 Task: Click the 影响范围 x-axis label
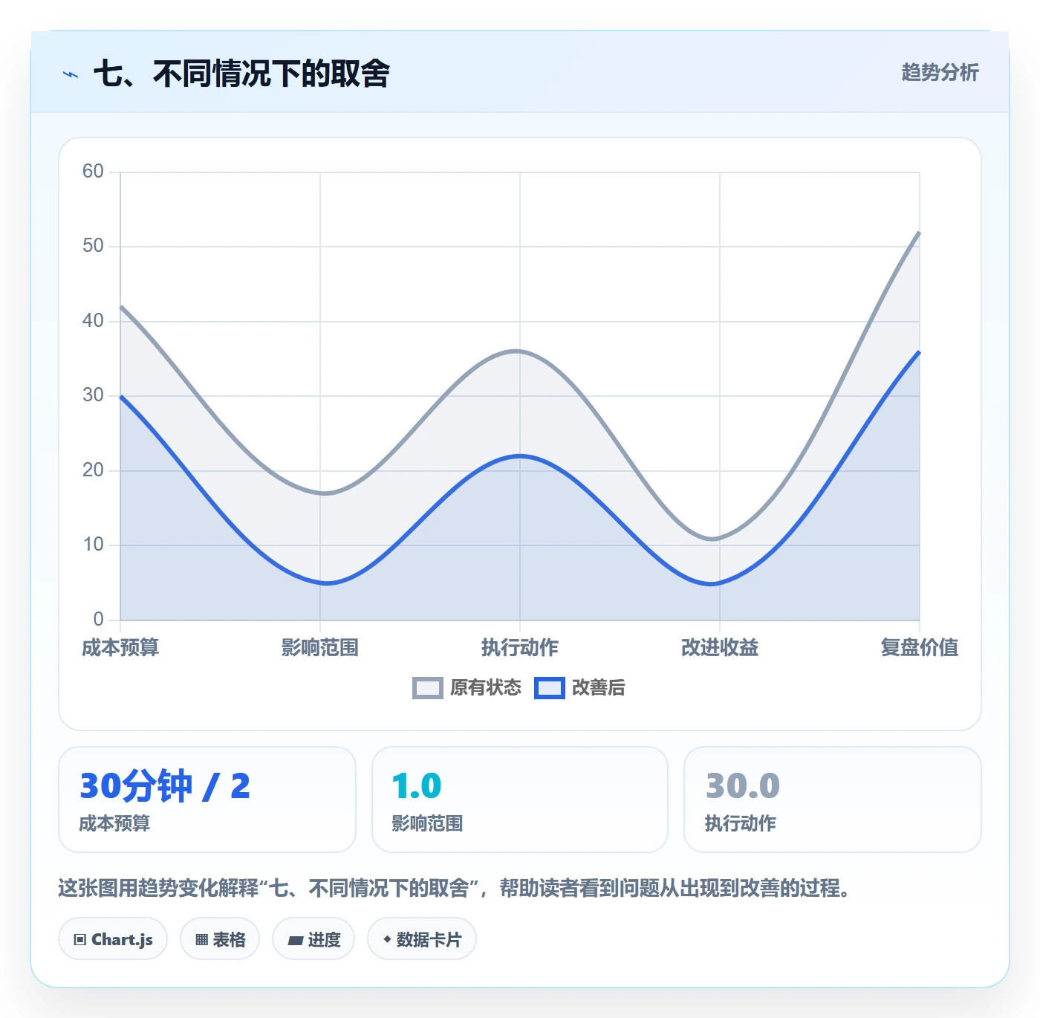click(x=320, y=647)
